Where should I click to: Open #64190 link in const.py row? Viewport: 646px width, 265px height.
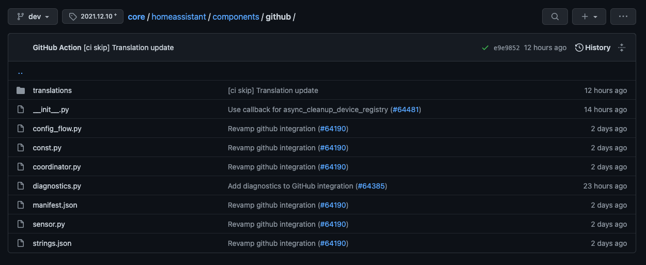tap(333, 148)
